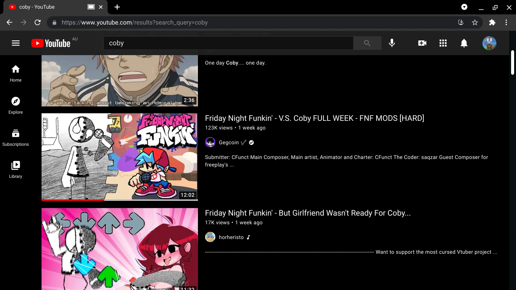This screenshot has width=516, height=290.
Task: Expand the browser tab search dropdown
Action: [464, 7]
